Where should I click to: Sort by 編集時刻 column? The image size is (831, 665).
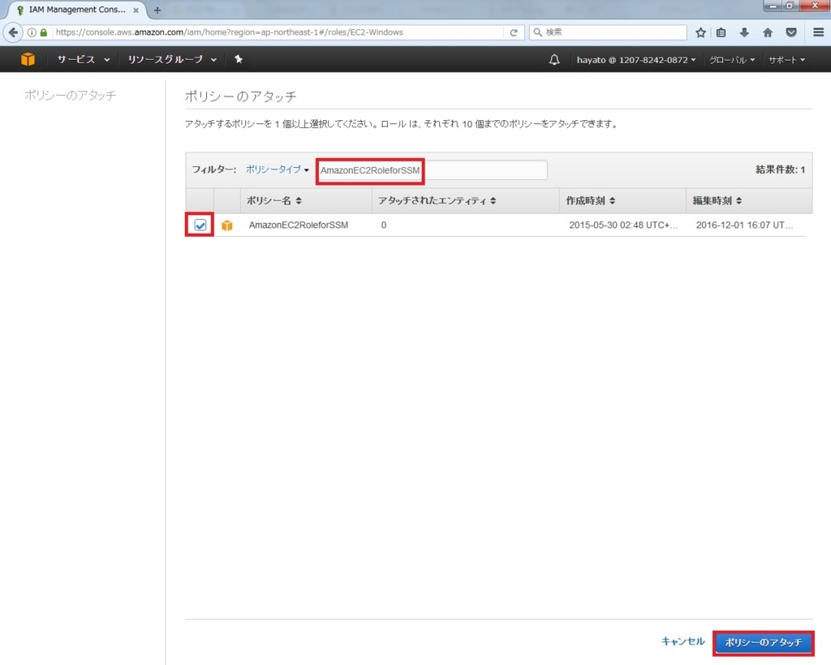tap(717, 200)
